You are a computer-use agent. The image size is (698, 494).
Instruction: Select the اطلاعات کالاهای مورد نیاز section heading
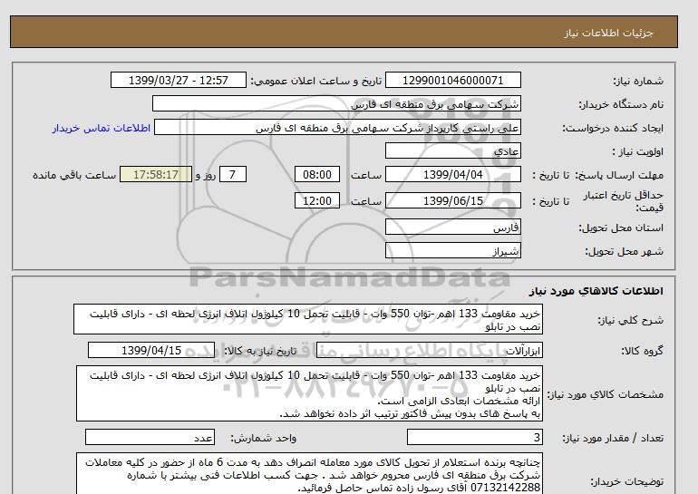coord(596,291)
